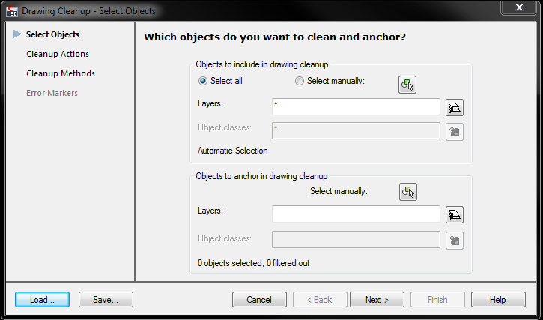
Task: Switch to the Cleanup Methods page
Action: click(x=60, y=73)
